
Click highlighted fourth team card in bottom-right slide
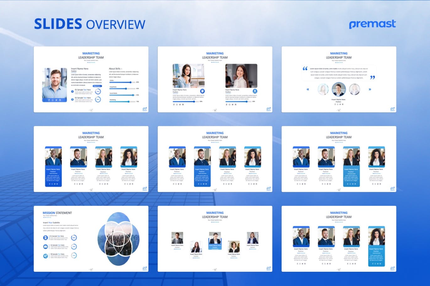click(376, 246)
